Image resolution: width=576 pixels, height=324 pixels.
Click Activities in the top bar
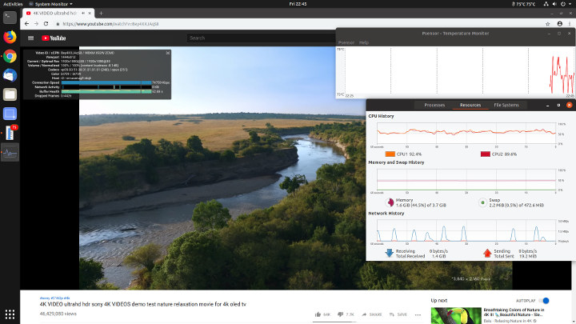13,4
